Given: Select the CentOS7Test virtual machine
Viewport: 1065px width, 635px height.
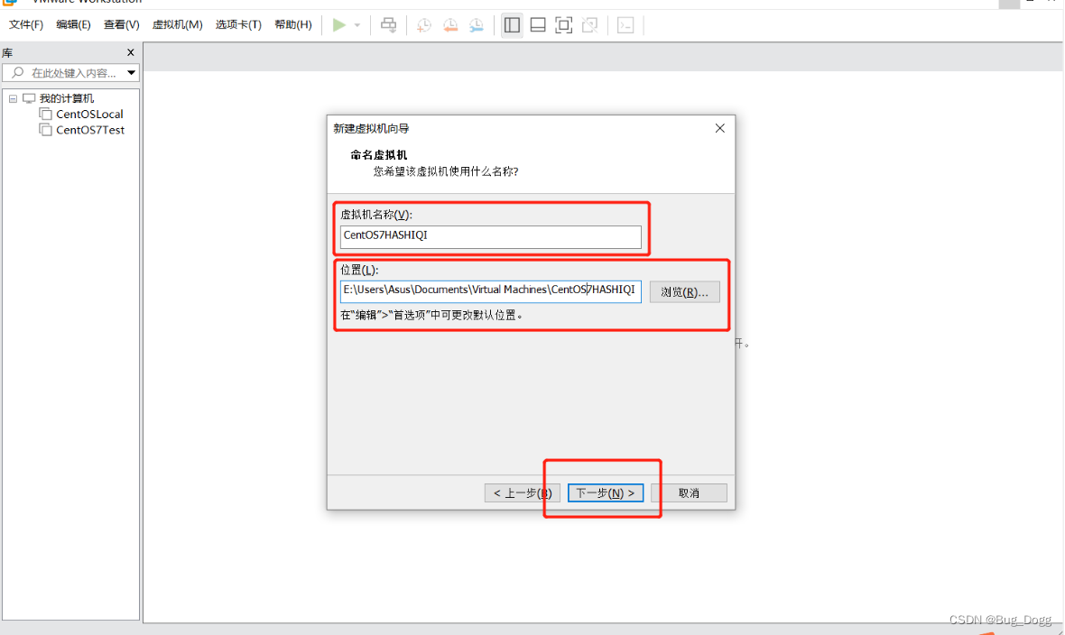Looking at the screenshot, I should click(90, 130).
